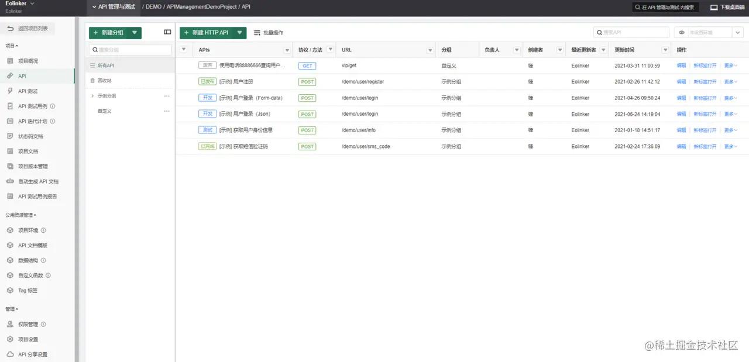Open the Eolinker workspace switcher dropdown
749x362 pixels.
coord(32,4)
